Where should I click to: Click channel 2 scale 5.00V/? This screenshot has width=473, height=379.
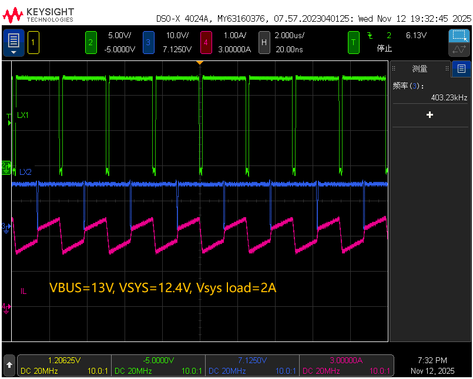point(119,36)
